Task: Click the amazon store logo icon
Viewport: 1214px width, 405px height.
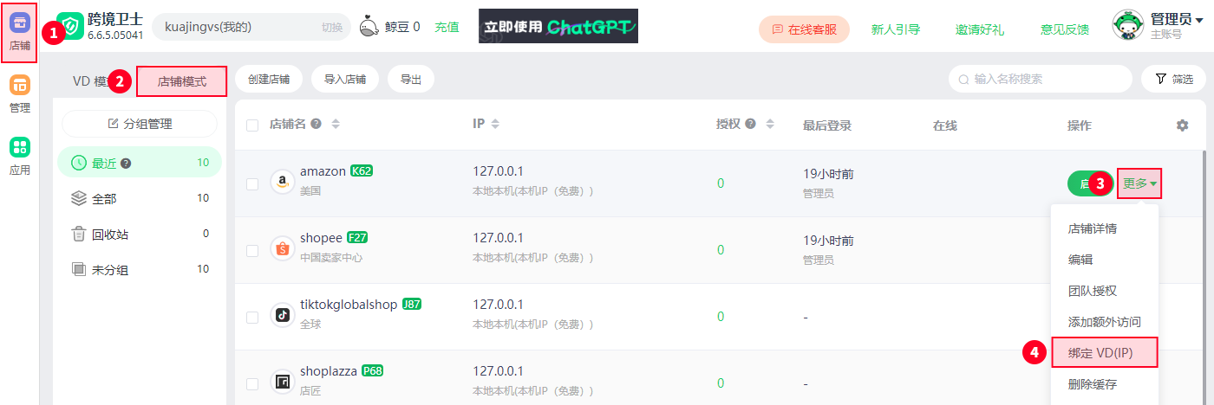Action: click(x=282, y=182)
